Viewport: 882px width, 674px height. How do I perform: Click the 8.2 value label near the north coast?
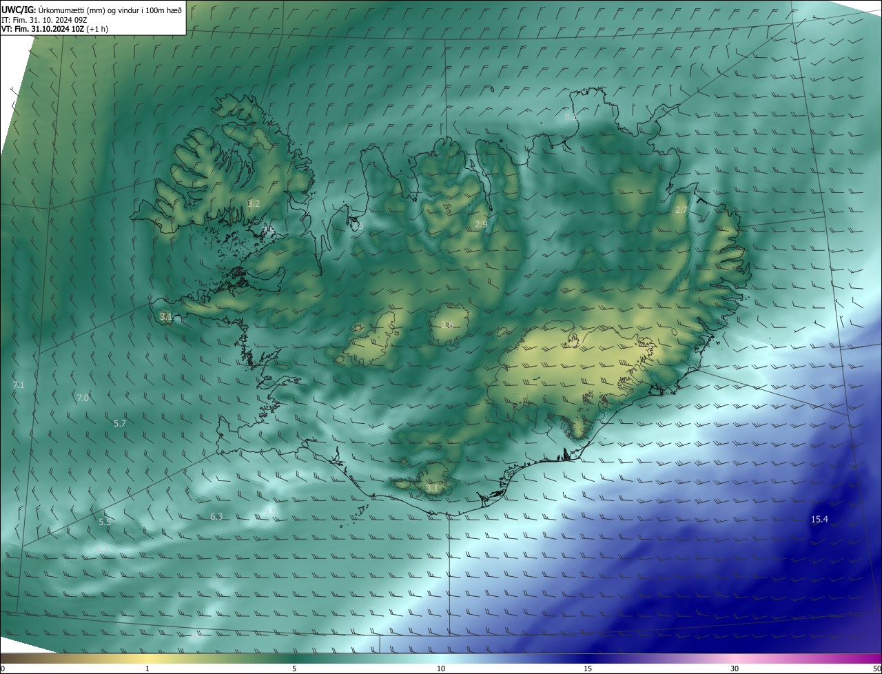pos(571,117)
